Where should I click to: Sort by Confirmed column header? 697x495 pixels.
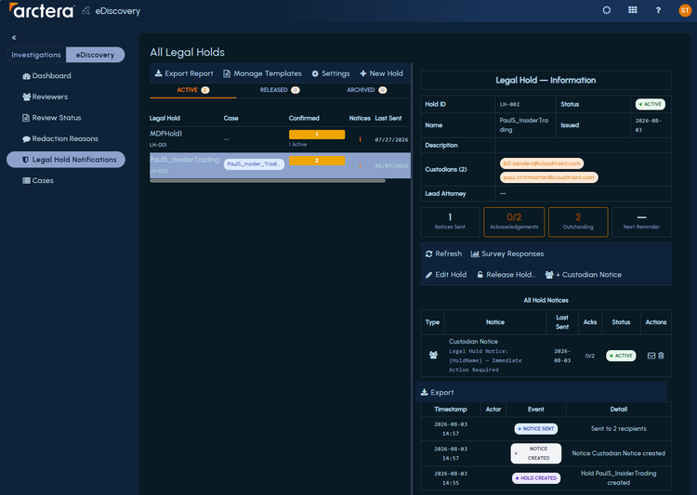coord(304,118)
